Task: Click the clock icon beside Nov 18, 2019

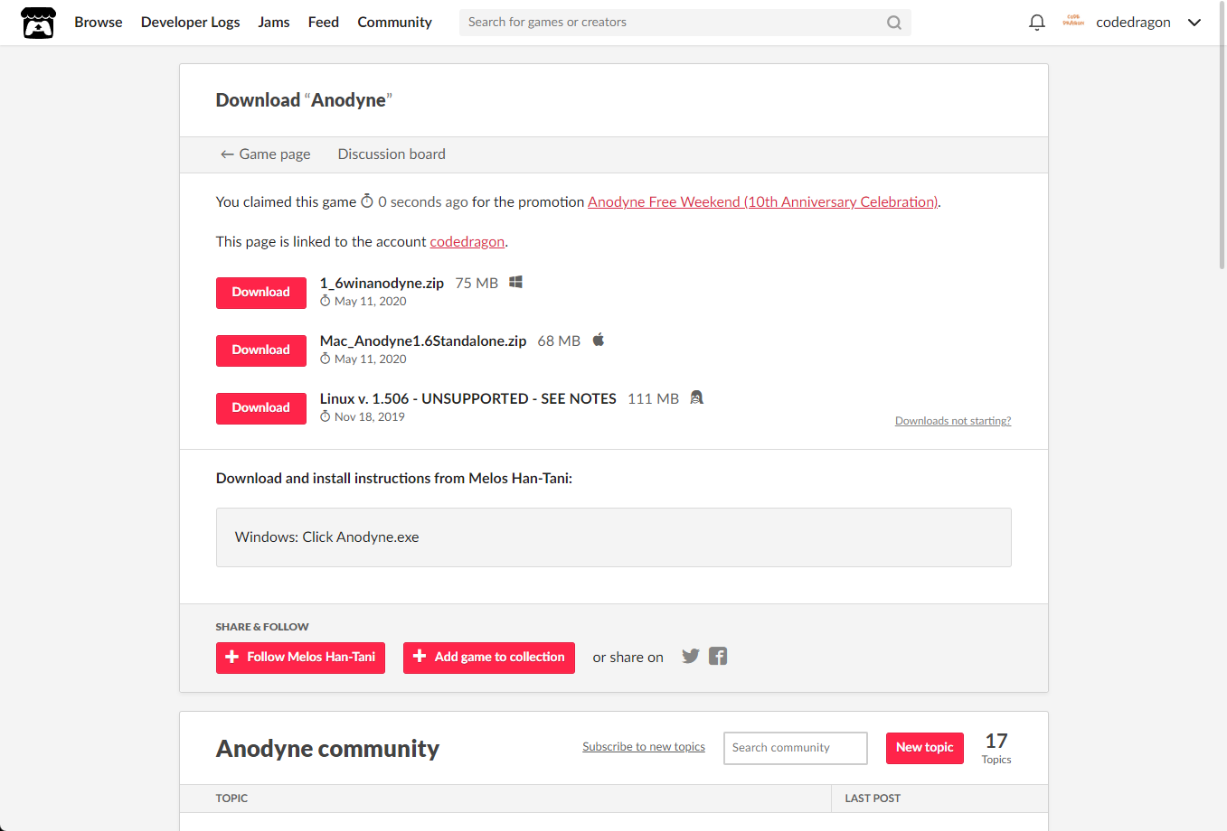Action: (326, 416)
